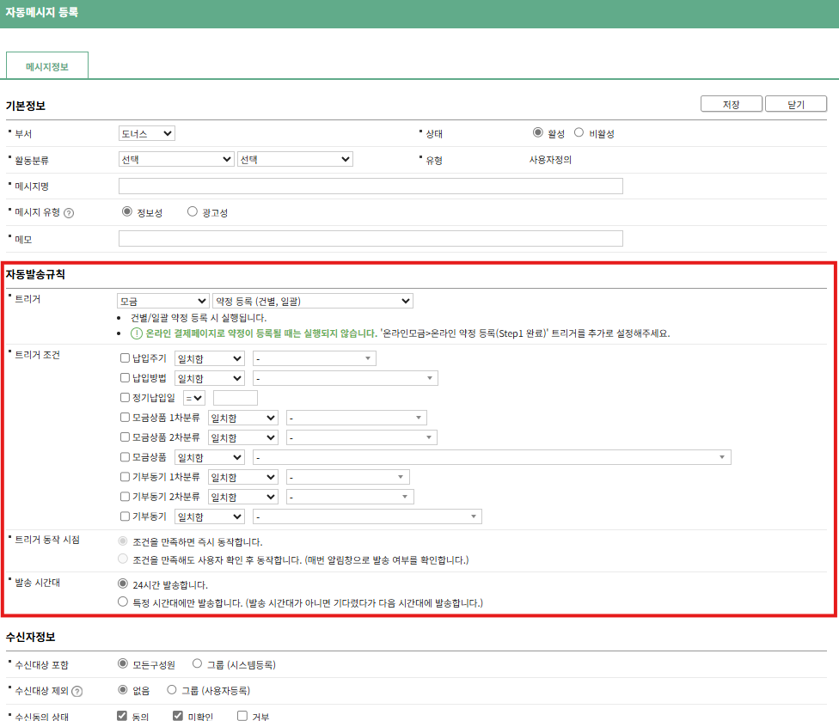Click the help icon next to 메시지 유형
This screenshot has height=721, width=839.
pos(69,213)
